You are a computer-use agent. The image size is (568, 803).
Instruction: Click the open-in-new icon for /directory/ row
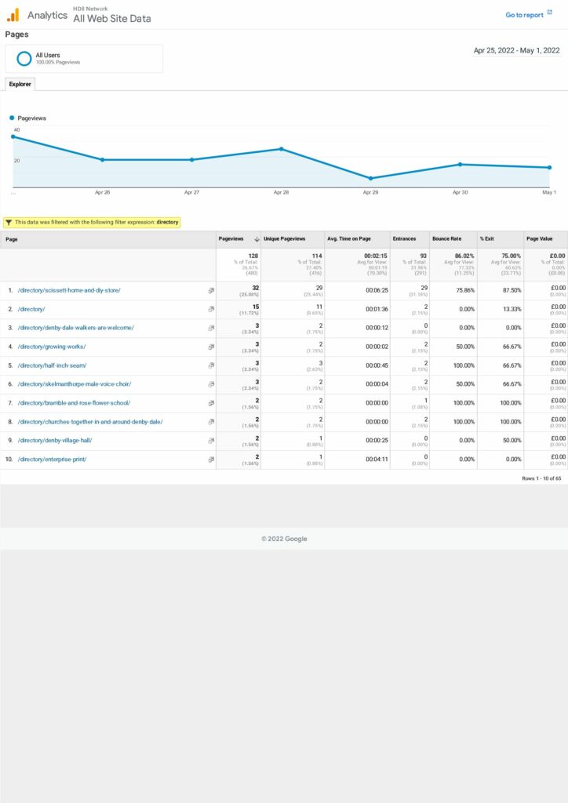coord(211,309)
